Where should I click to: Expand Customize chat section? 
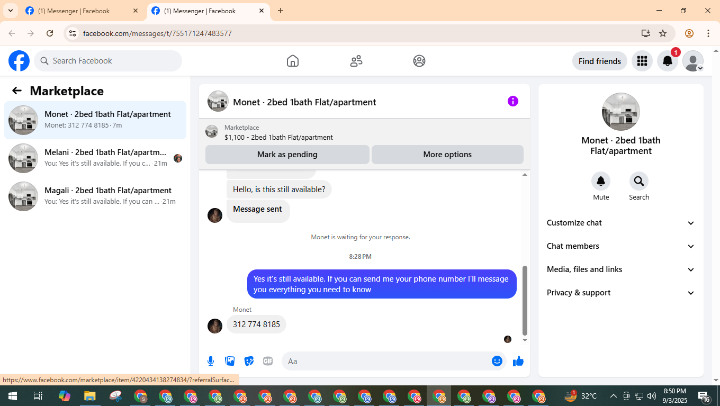point(620,223)
